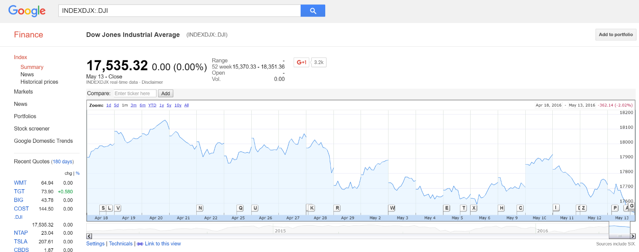Screen dimensions: 639x252
Task: Open news flag marker W on chart
Action: click(392, 208)
